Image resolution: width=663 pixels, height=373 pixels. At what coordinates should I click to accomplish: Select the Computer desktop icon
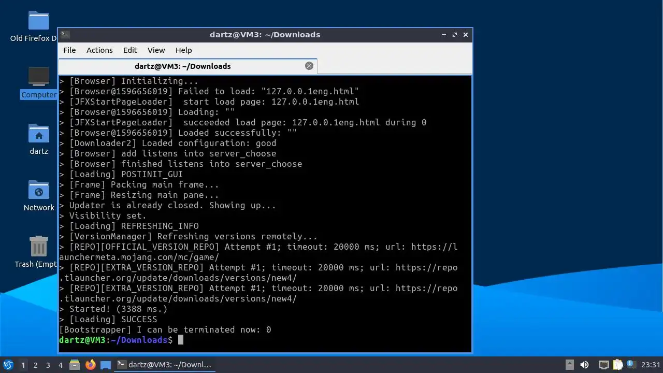click(x=38, y=83)
